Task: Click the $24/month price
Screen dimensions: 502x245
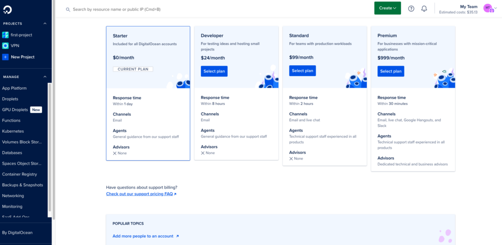Action: point(213,58)
